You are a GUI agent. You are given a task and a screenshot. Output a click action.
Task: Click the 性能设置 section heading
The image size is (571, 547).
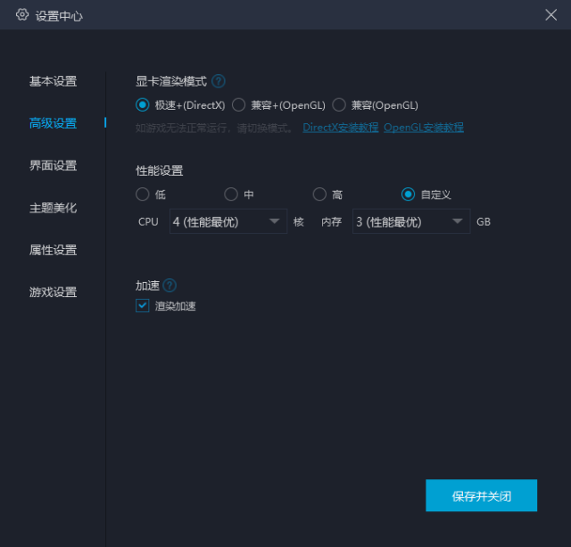[x=159, y=170]
